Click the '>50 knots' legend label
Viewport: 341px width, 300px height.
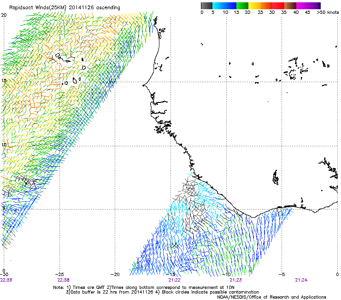pos(328,12)
